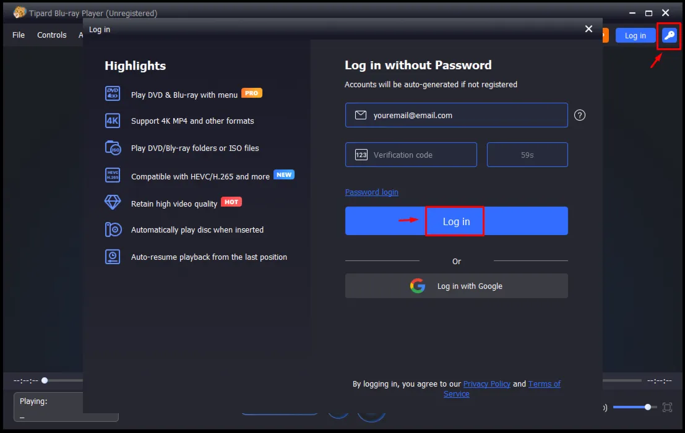The width and height of the screenshot is (685, 433).
Task: Click the diamond video quality icon
Action: coord(113,202)
